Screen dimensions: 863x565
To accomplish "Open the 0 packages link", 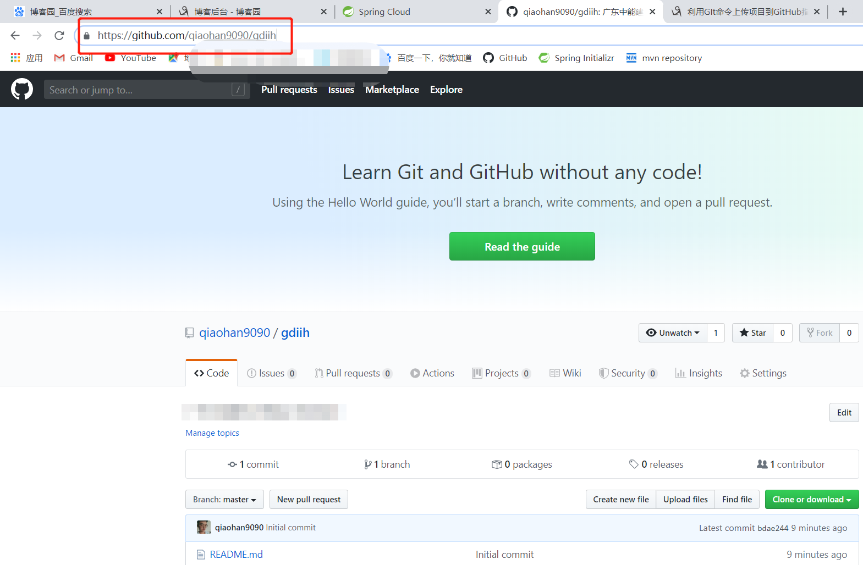I will tap(522, 464).
